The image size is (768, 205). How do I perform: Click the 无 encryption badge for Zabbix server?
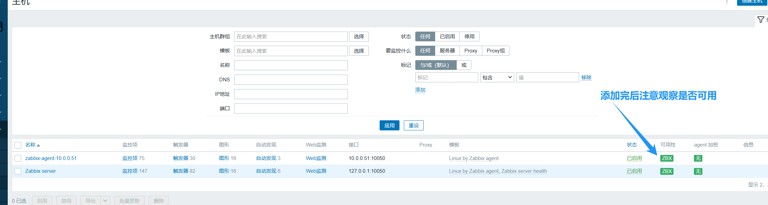tap(698, 171)
